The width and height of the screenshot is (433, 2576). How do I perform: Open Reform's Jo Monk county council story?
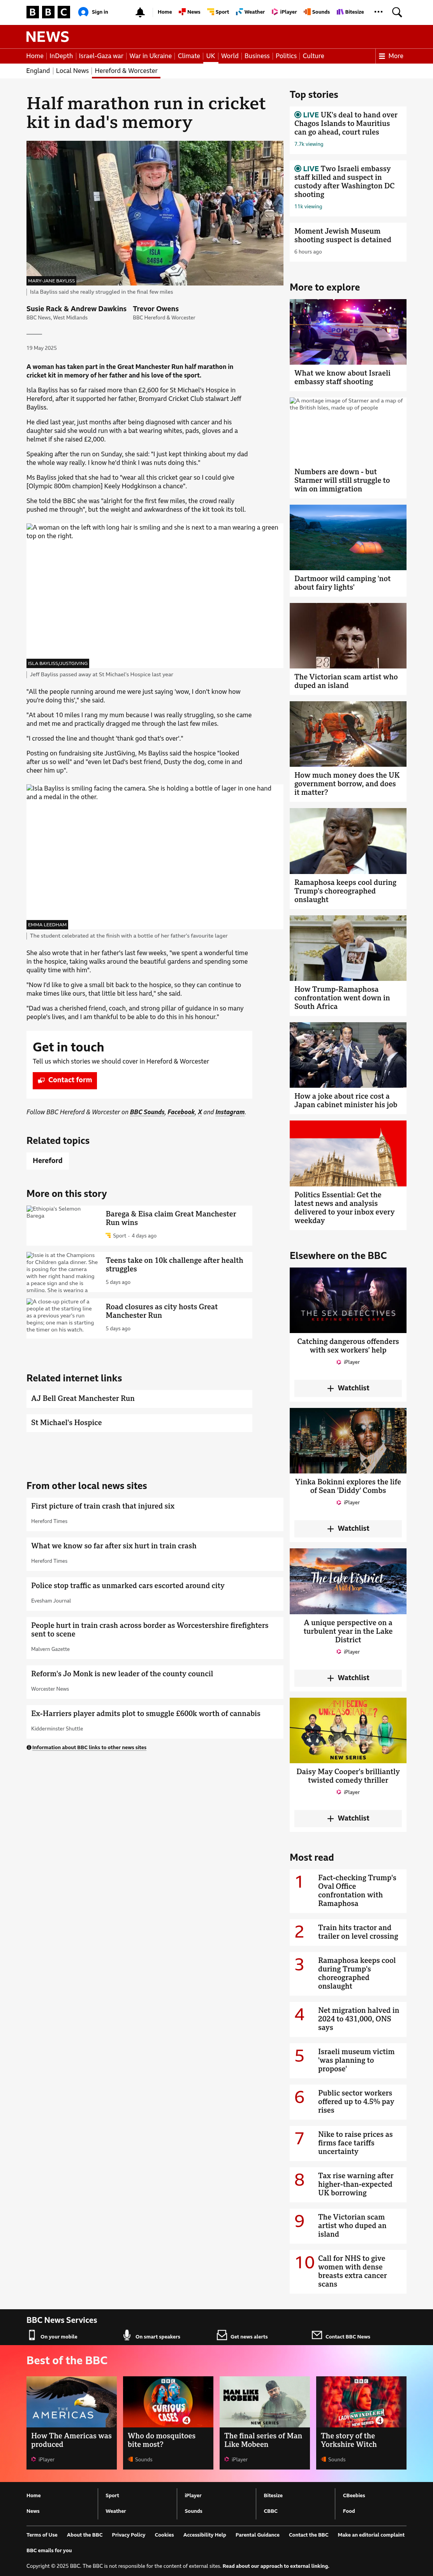pos(122,1673)
